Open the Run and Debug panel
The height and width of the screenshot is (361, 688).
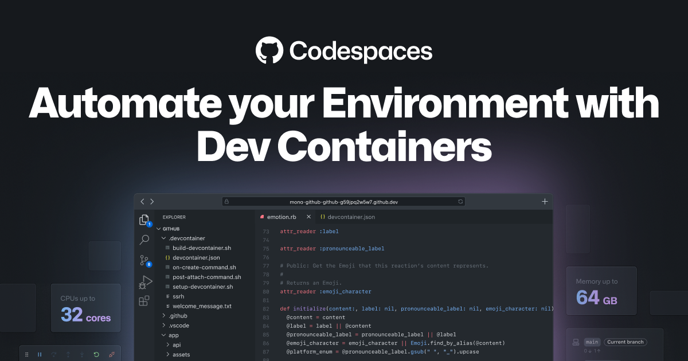click(x=145, y=281)
